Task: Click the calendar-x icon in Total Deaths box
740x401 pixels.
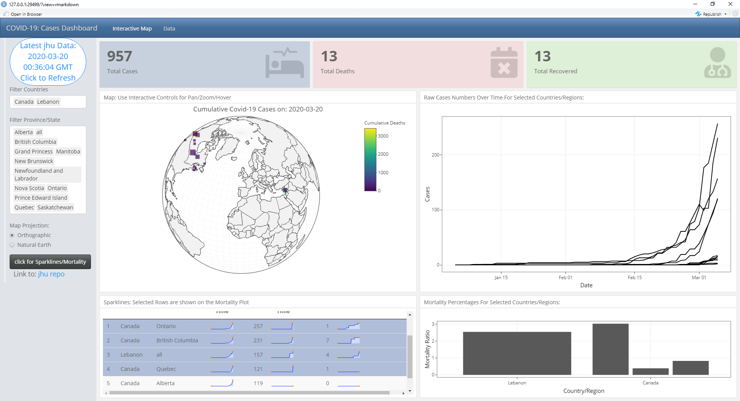Action: [504, 63]
